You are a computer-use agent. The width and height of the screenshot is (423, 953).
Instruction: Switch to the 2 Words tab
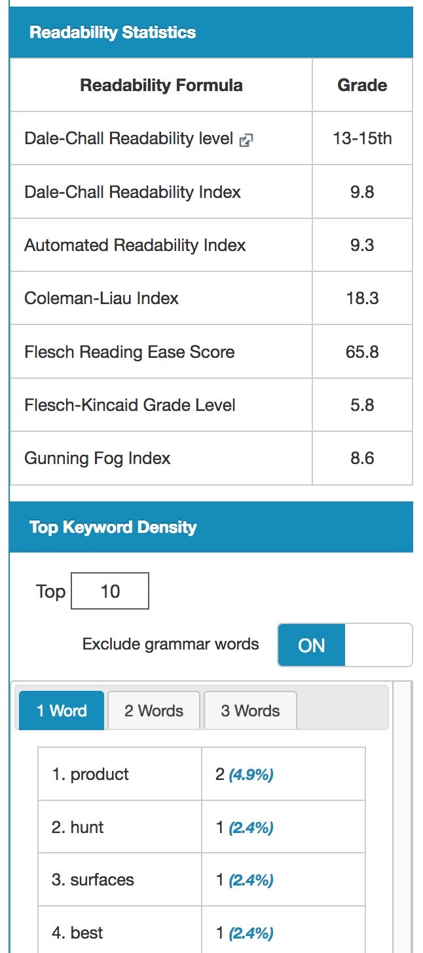(153, 710)
